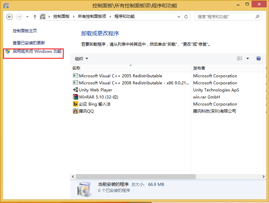Image resolution: width=269 pixels, height=203 pixels.
Task: Sort by 名称 column header
Action: (131, 68)
